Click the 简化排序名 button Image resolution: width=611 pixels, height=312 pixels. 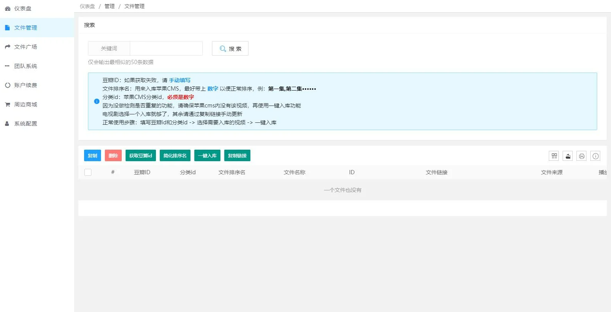(175, 155)
